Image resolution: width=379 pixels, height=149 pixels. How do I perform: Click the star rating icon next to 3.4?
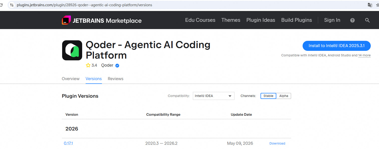(x=88, y=65)
